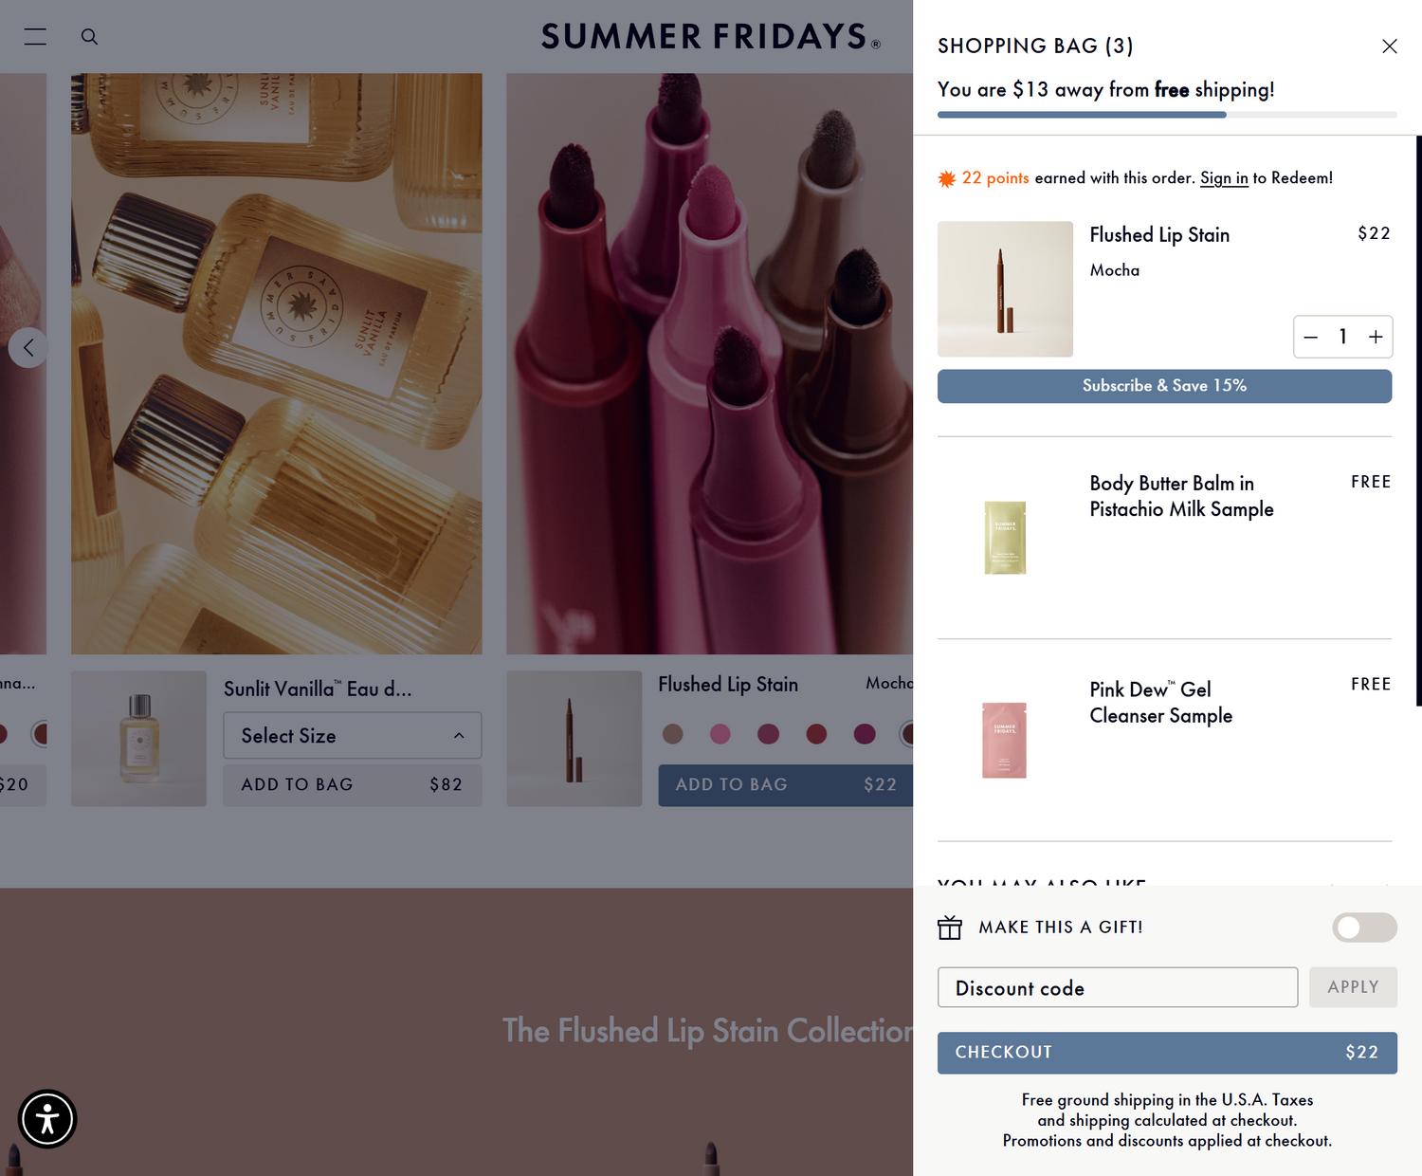
Task: Click the gift box icon
Action: click(x=950, y=928)
